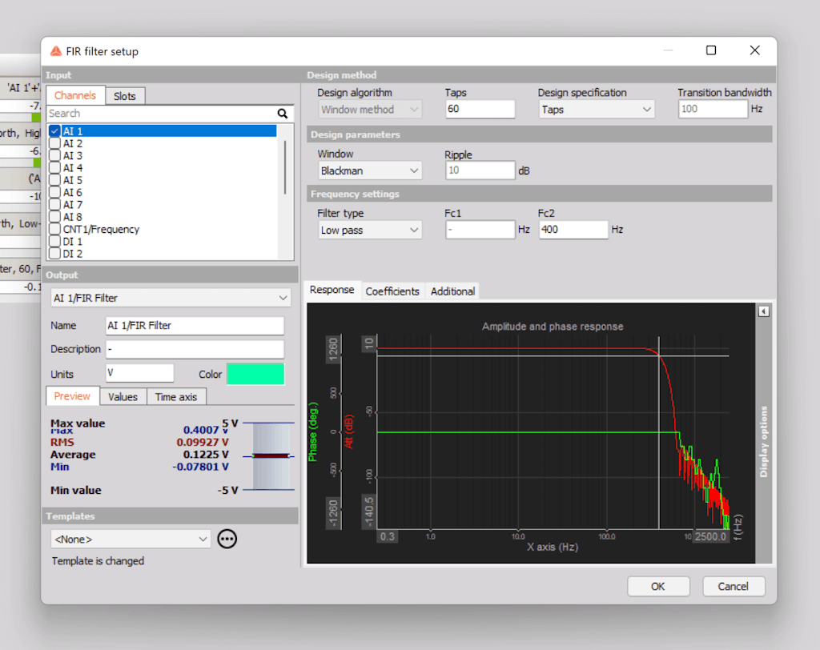Image resolution: width=820 pixels, height=650 pixels.
Task: Open templates options ellipsis button
Action: (x=227, y=539)
